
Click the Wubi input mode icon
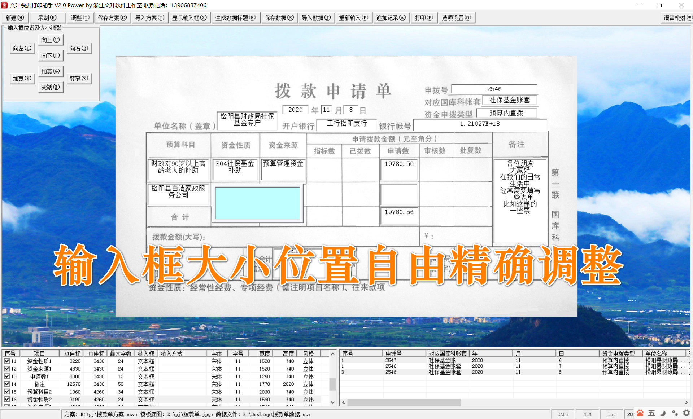coord(651,413)
